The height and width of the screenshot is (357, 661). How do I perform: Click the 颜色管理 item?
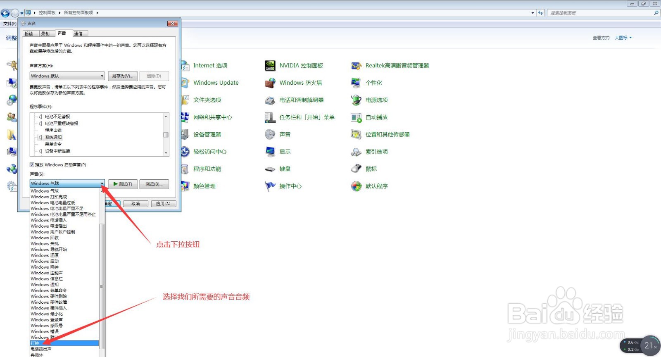click(x=204, y=186)
